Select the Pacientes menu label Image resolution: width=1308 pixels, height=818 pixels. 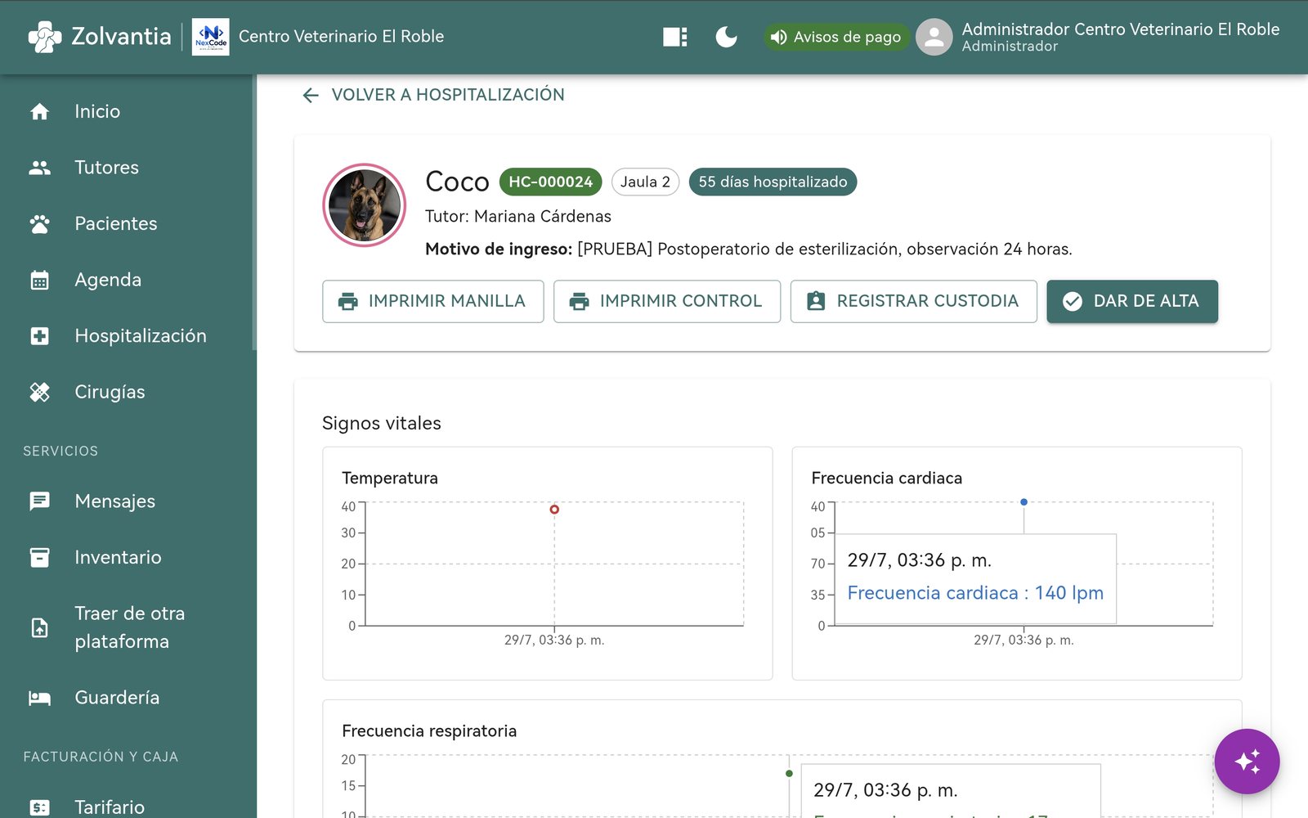click(x=116, y=224)
